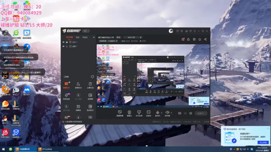Screen dimensions: 271x152
Task: Expand microphone options arrow
Action: coord(162,113)
